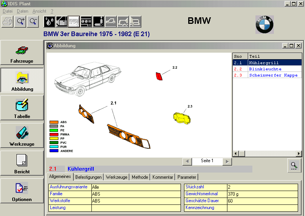Select the rear vehicle section category icon
305x216 pixels.
pyautogui.click(x=135, y=22)
